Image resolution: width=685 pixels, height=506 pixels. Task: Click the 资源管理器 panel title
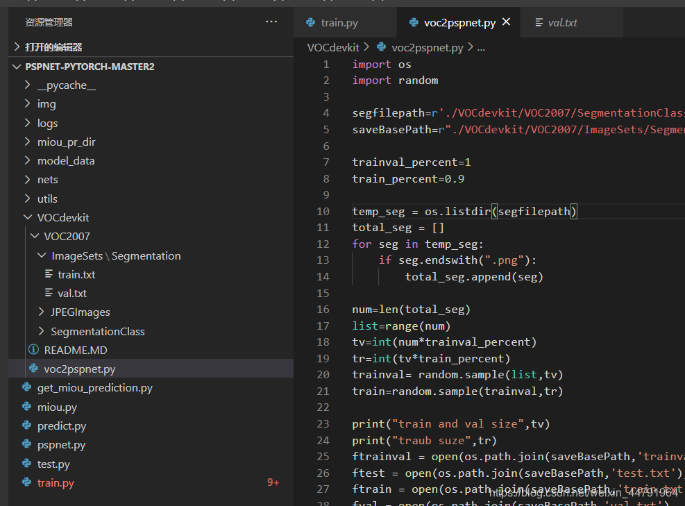point(49,22)
